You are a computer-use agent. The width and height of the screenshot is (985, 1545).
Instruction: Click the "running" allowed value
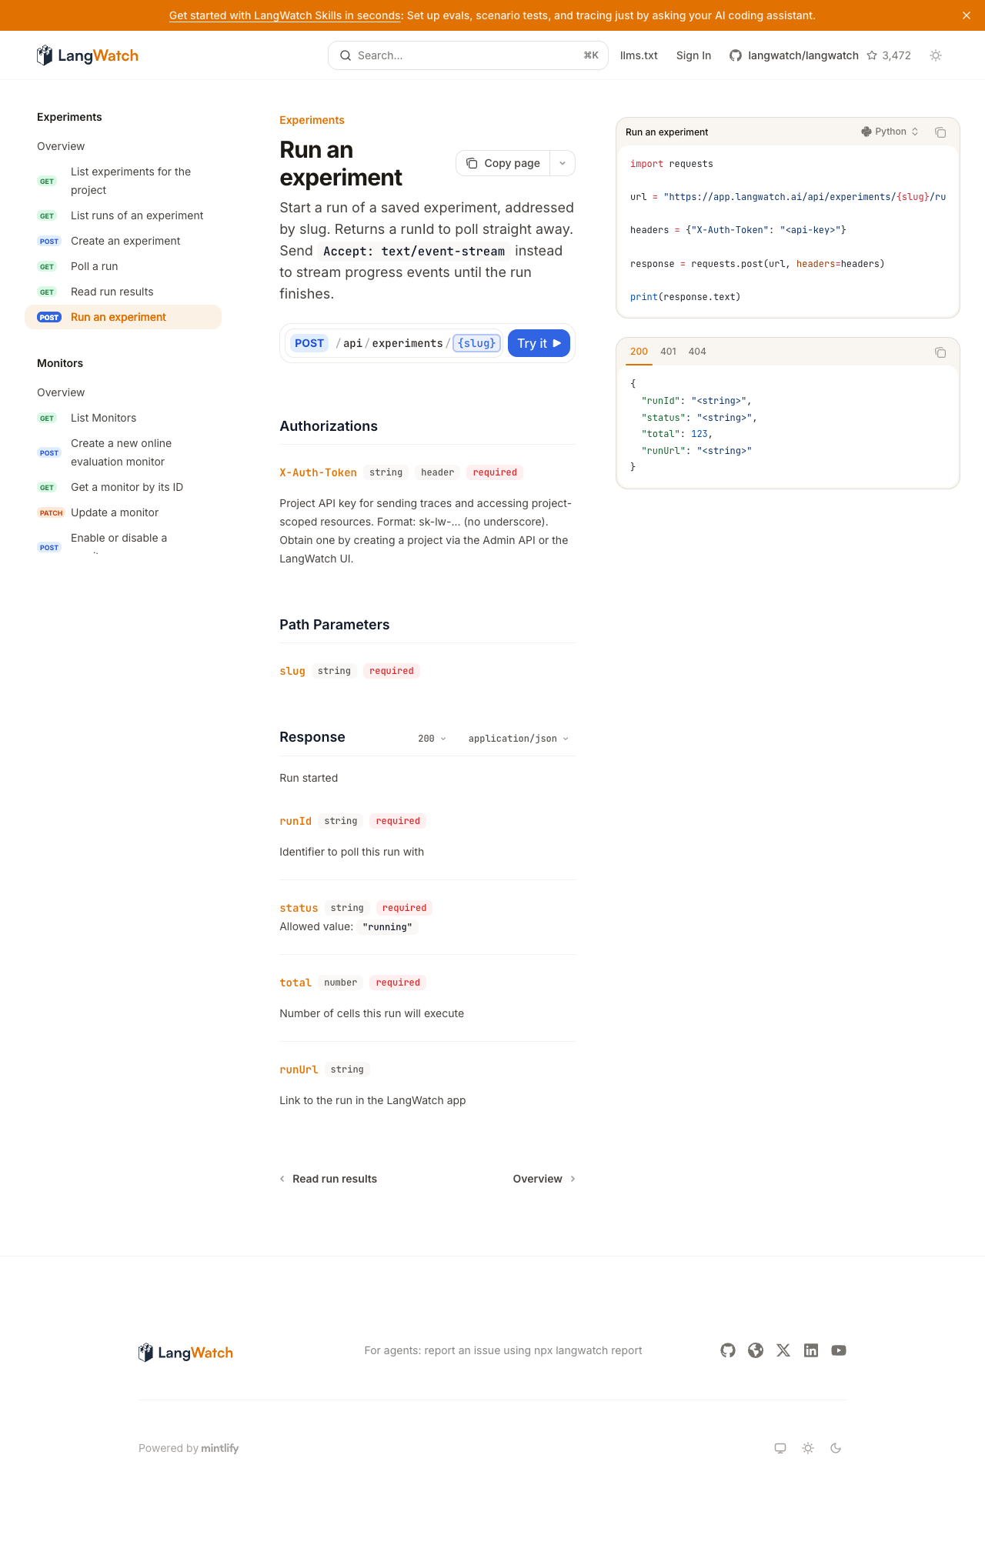pos(387,927)
